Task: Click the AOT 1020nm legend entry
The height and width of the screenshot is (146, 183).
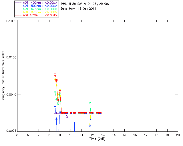Action: tap(36, 15)
